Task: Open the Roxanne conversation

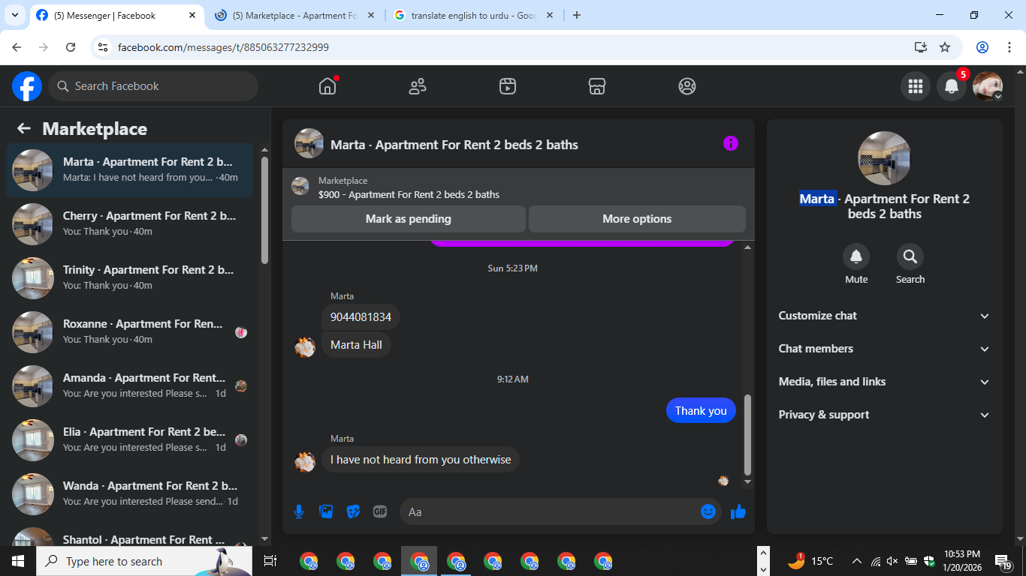Action: click(x=130, y=332)
